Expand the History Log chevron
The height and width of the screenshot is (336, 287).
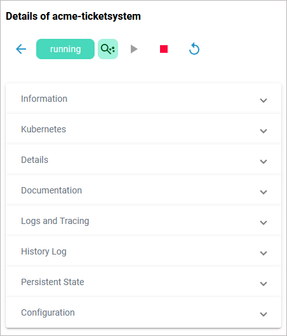pos(264,253)
